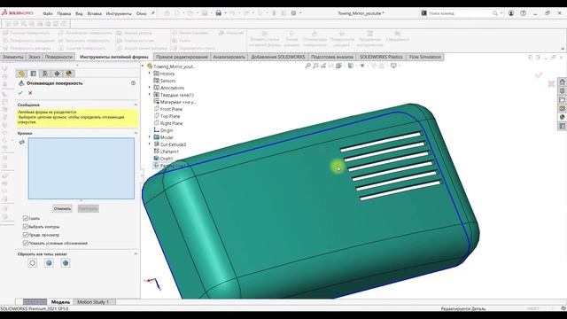Expand the Твердые тела(1) tree node

point(150,95)
